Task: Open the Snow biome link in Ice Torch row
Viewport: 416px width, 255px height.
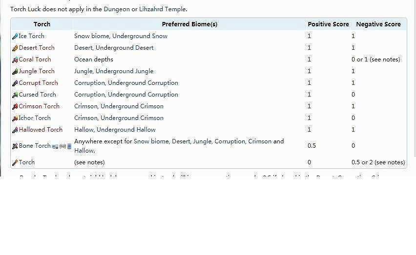Action: 91,36
